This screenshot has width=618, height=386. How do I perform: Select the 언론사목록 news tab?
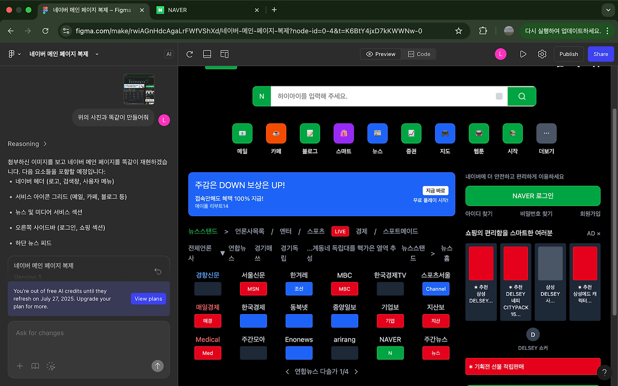point(250,231)
